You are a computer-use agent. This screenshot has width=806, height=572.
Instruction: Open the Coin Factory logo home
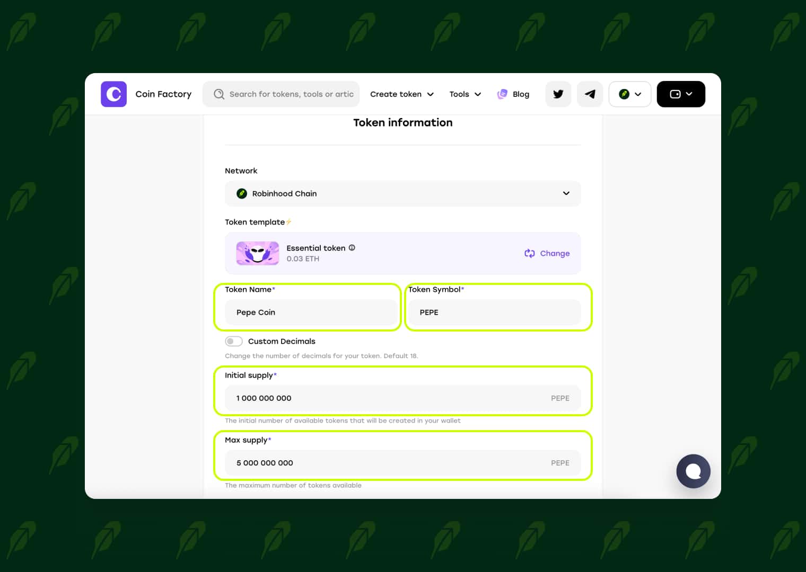[113, 94]
